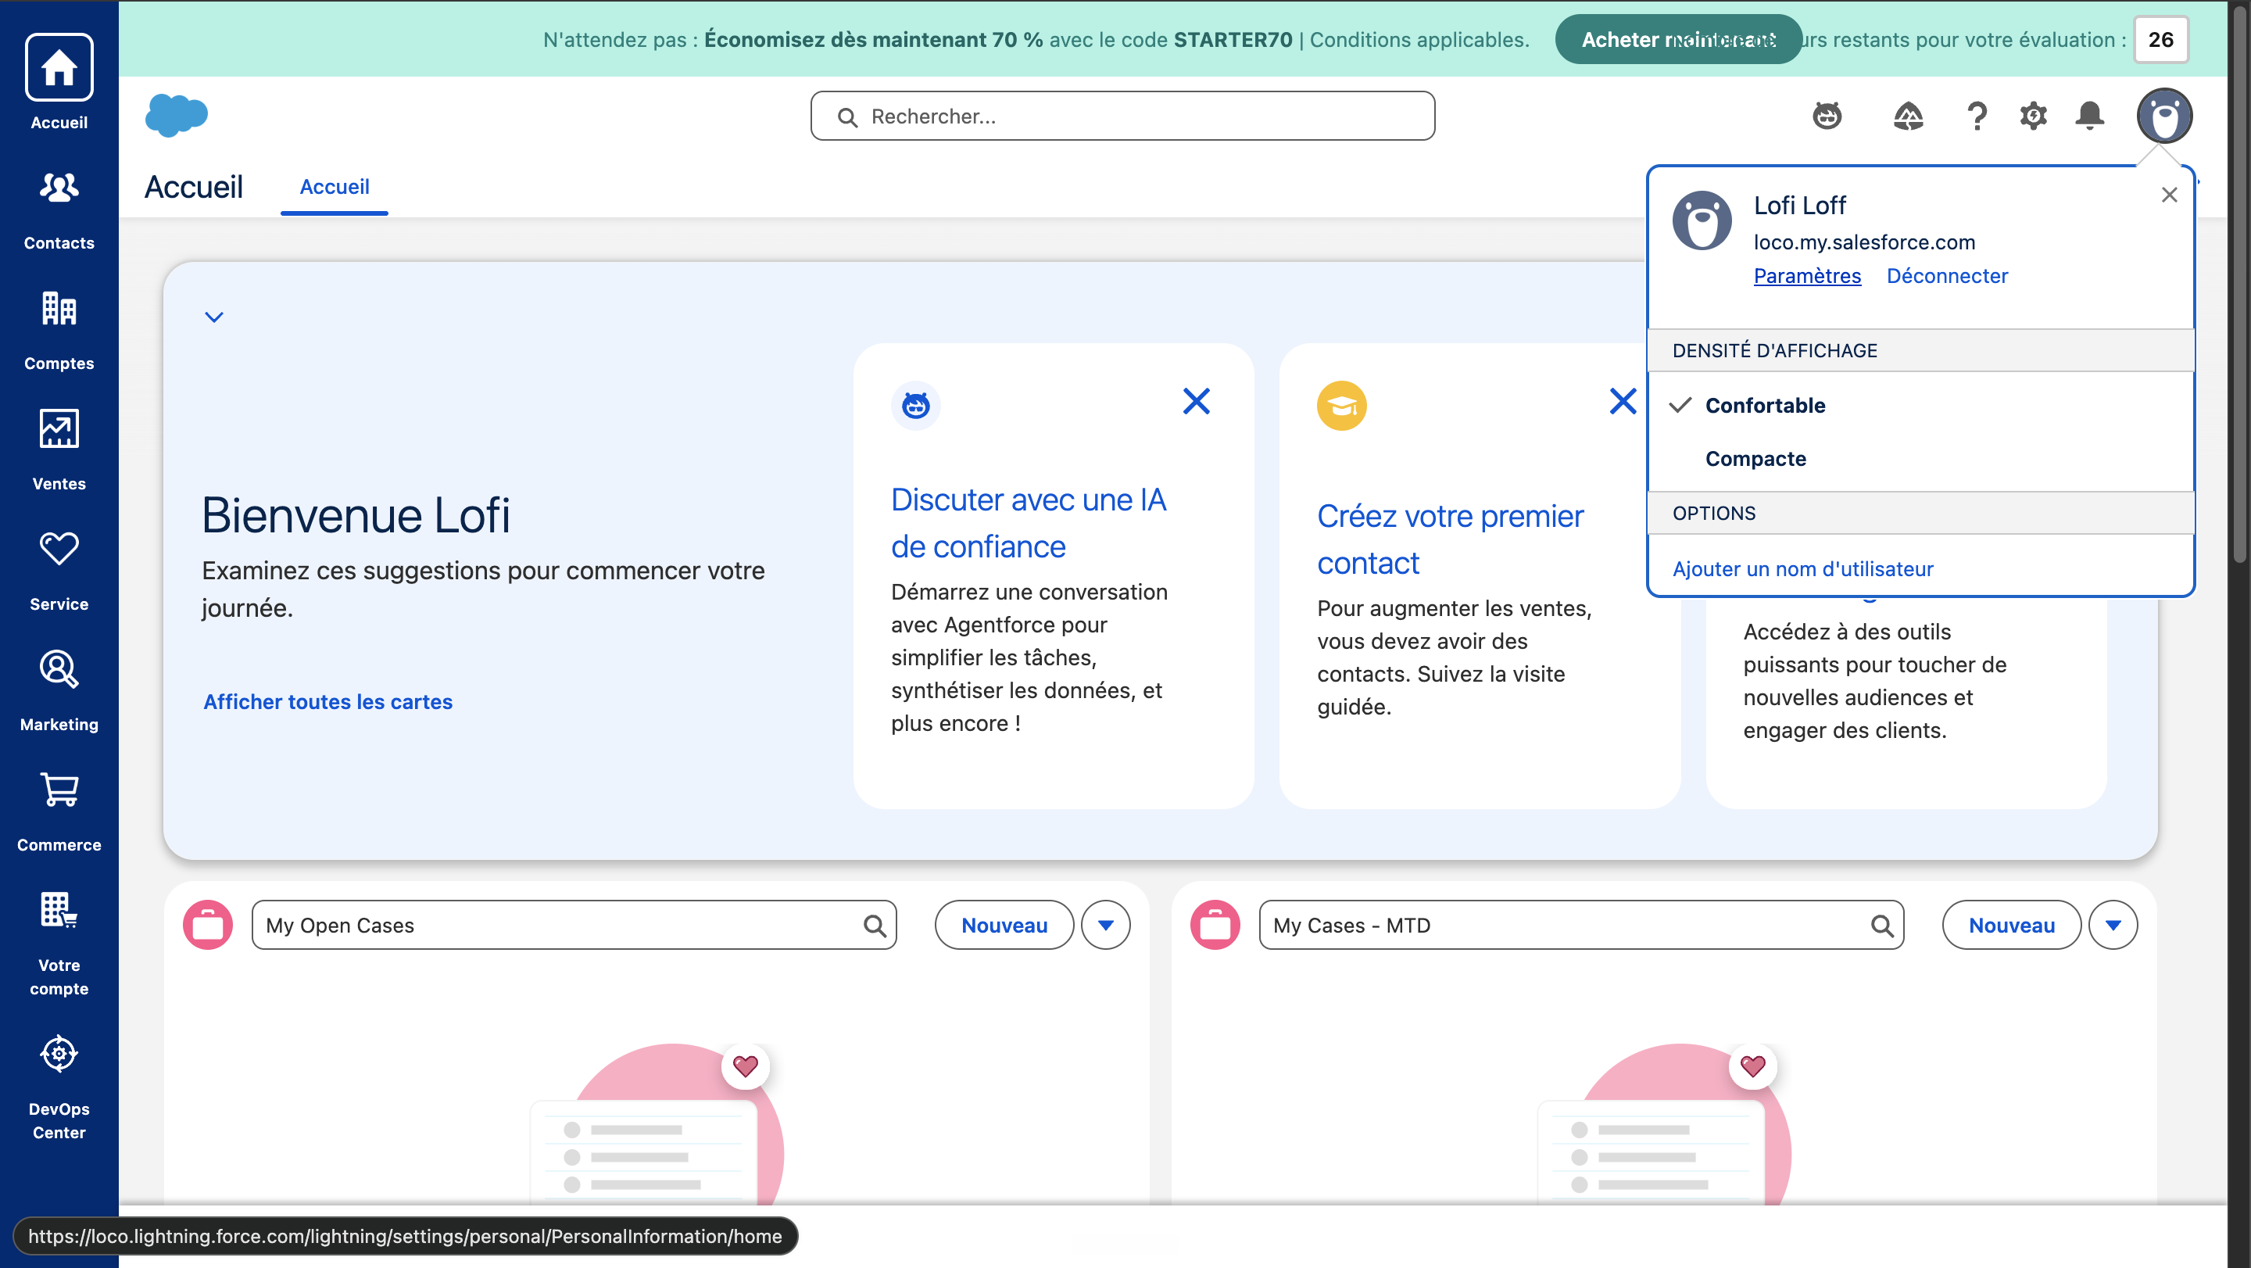Open dropdown next to My Open Cases Nouveau

tap(1105, 925)
